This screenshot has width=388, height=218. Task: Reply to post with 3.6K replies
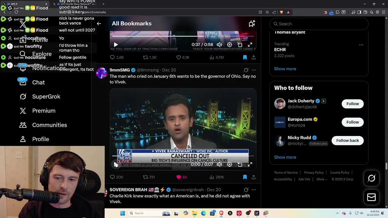coord(117,57)
